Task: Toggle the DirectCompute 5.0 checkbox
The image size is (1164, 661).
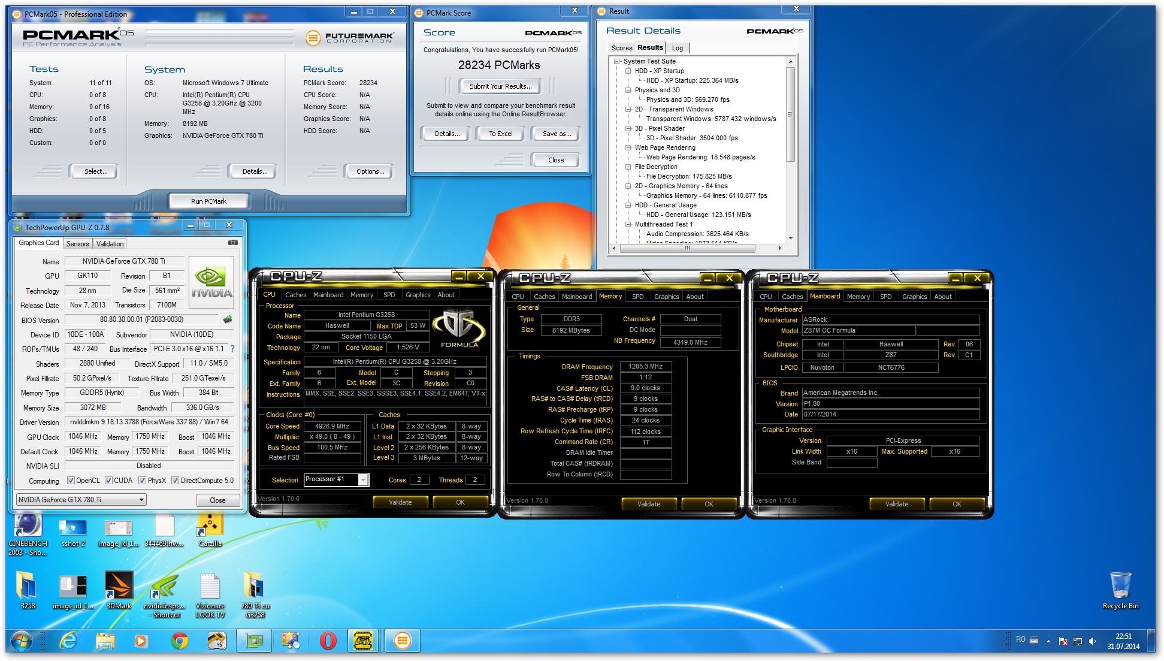Action: tap(175, 481)
